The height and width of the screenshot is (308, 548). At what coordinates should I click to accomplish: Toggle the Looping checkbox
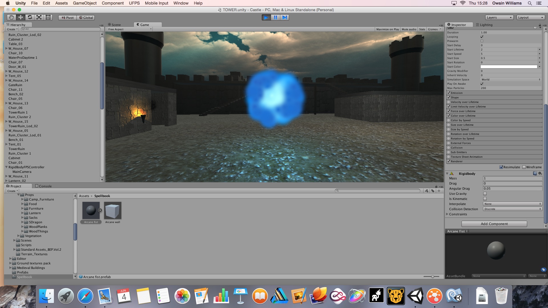(482, 37)
